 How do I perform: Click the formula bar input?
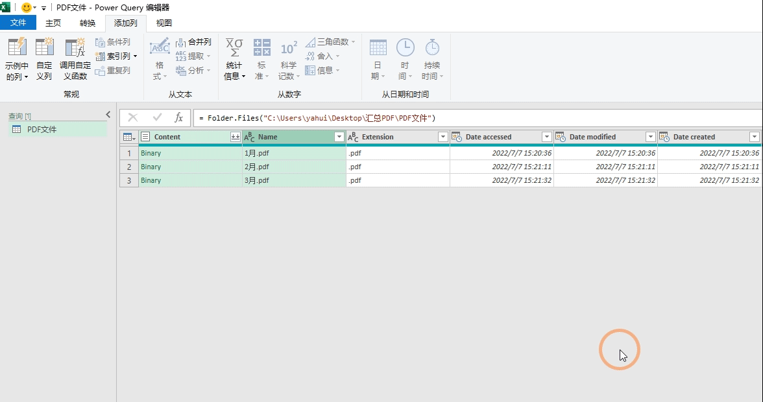tap(477, 118)
